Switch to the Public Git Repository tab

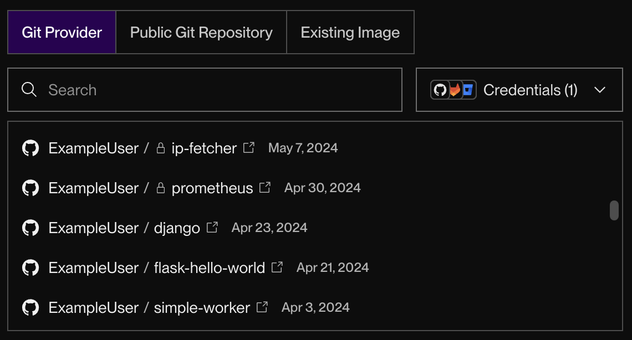coord(201,32)
